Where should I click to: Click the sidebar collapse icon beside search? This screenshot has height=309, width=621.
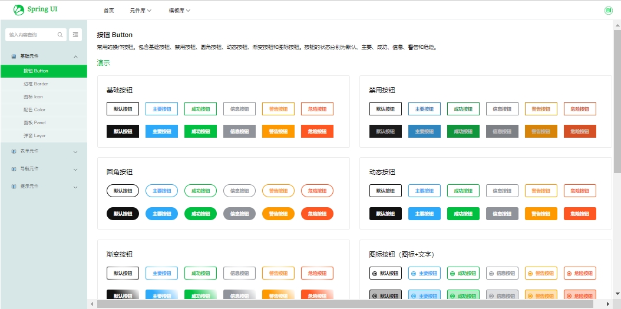[x=75, y=35]
